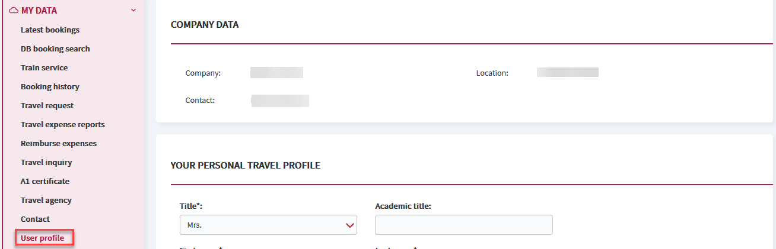Go to DB booking search
The image size is (776, 249).
pyautogui.click(x=55, y=48)
